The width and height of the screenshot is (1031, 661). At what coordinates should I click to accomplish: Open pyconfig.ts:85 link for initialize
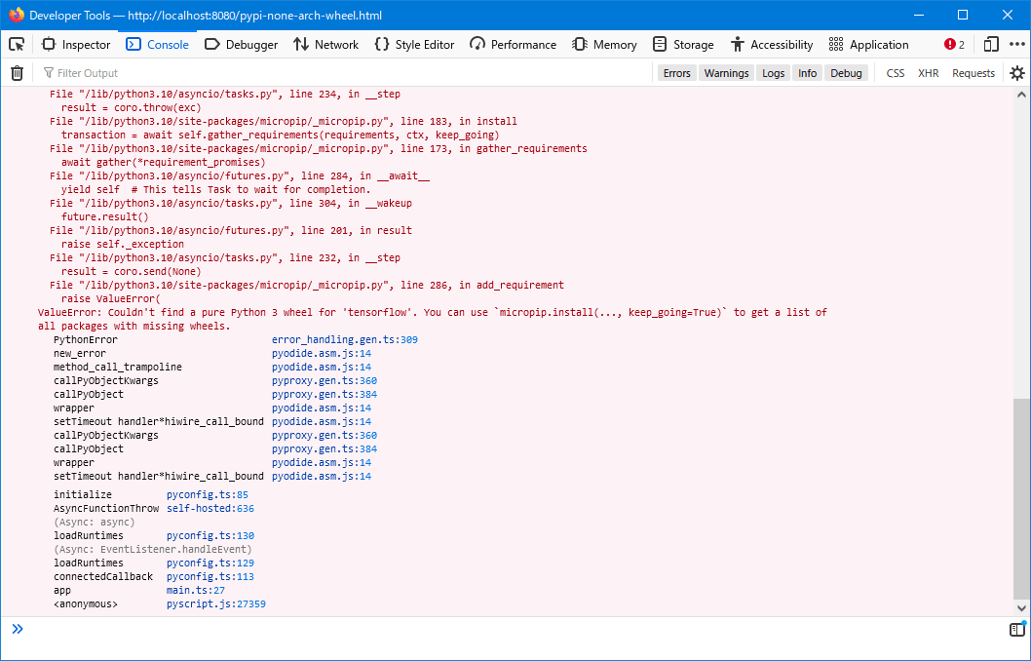[208, 494]
